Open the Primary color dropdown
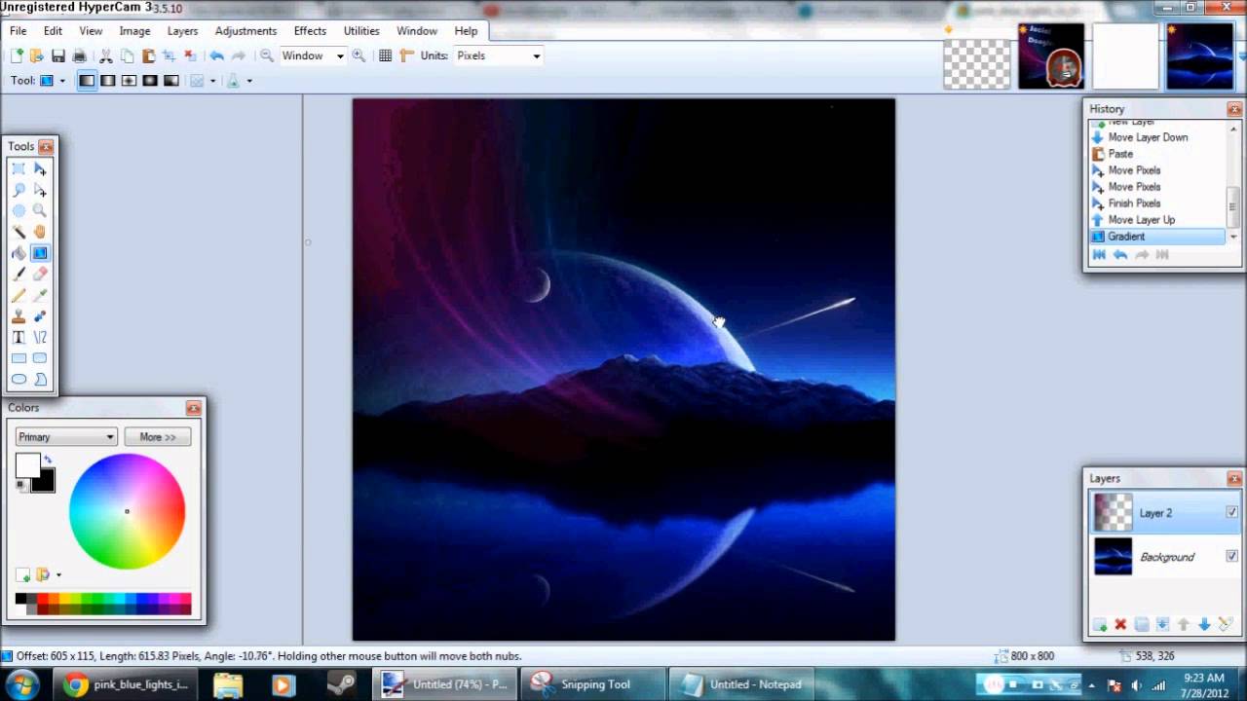1247x701 pixels. pos(66,437)
